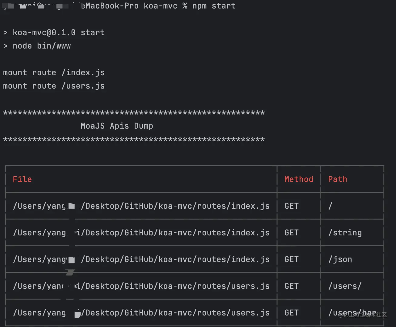Click the '/users/bar' path cell

[x=352, y=313]
